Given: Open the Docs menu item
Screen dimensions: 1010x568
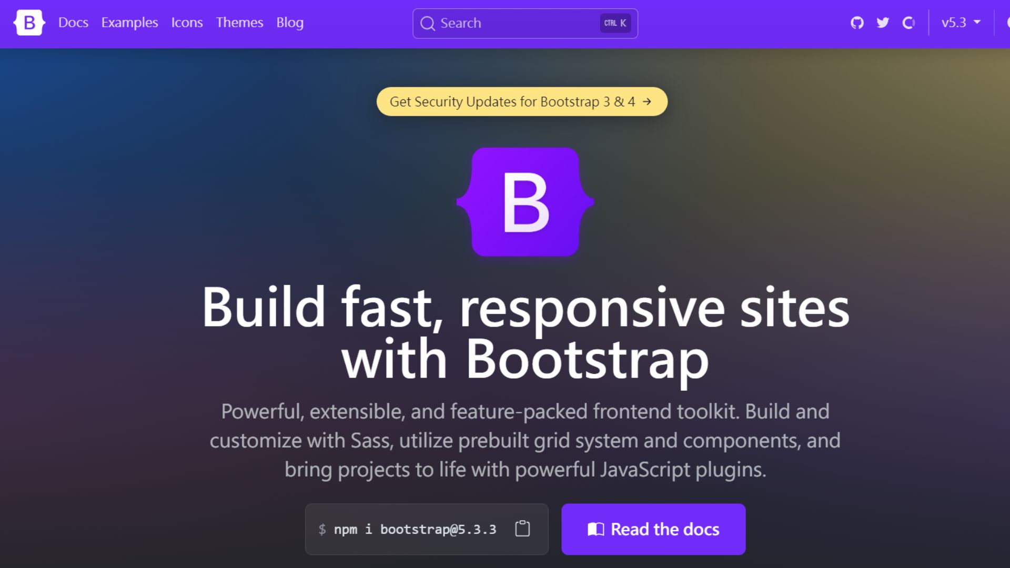Looking at the screenshot, I should 73,23.
